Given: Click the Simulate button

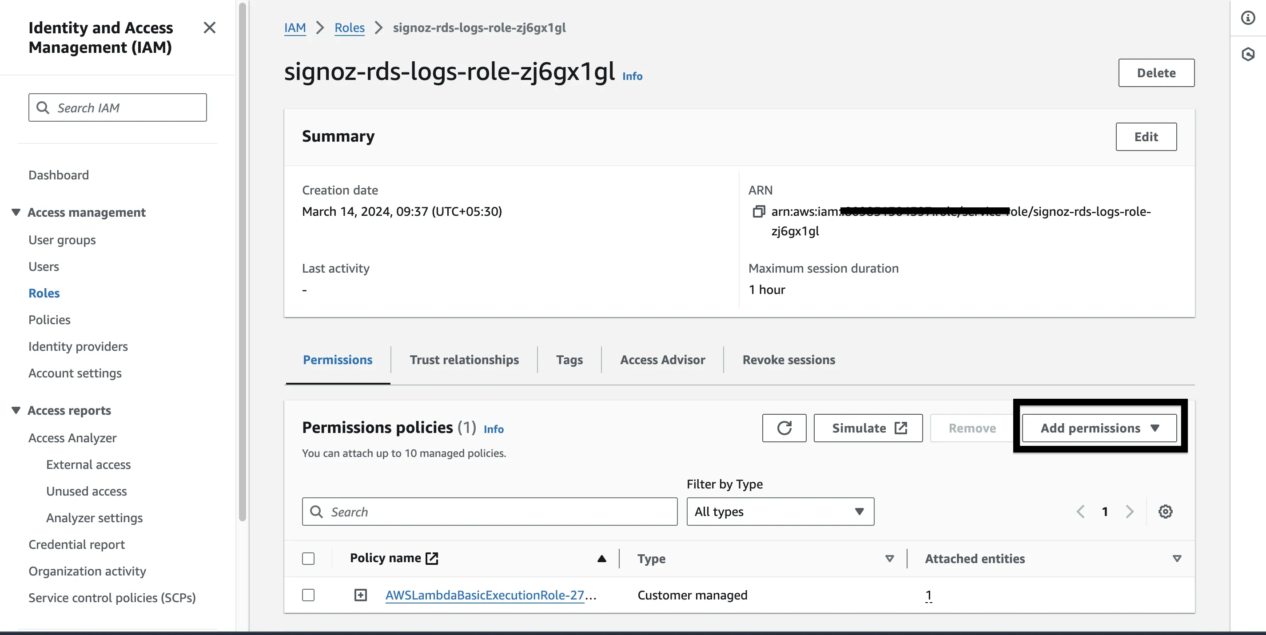Looking at the screenshot, I should tap(868, 428).
